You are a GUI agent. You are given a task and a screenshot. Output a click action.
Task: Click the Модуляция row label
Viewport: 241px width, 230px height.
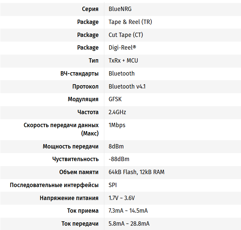83,99
